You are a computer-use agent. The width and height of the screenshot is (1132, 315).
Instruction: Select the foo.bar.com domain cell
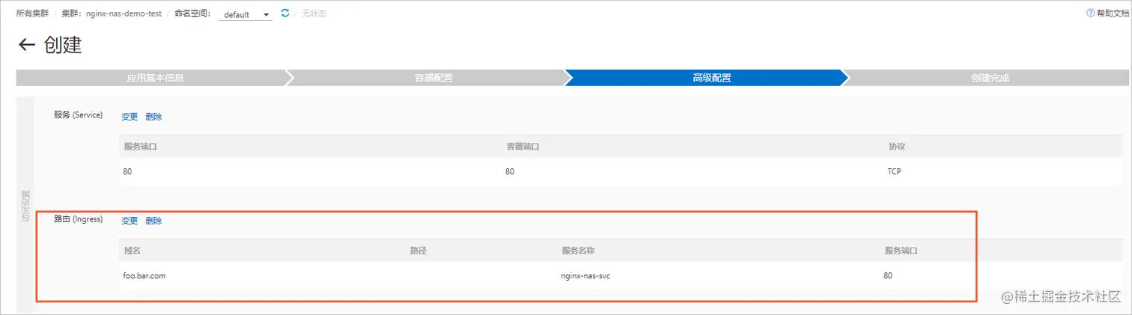(x=144, y=275)
